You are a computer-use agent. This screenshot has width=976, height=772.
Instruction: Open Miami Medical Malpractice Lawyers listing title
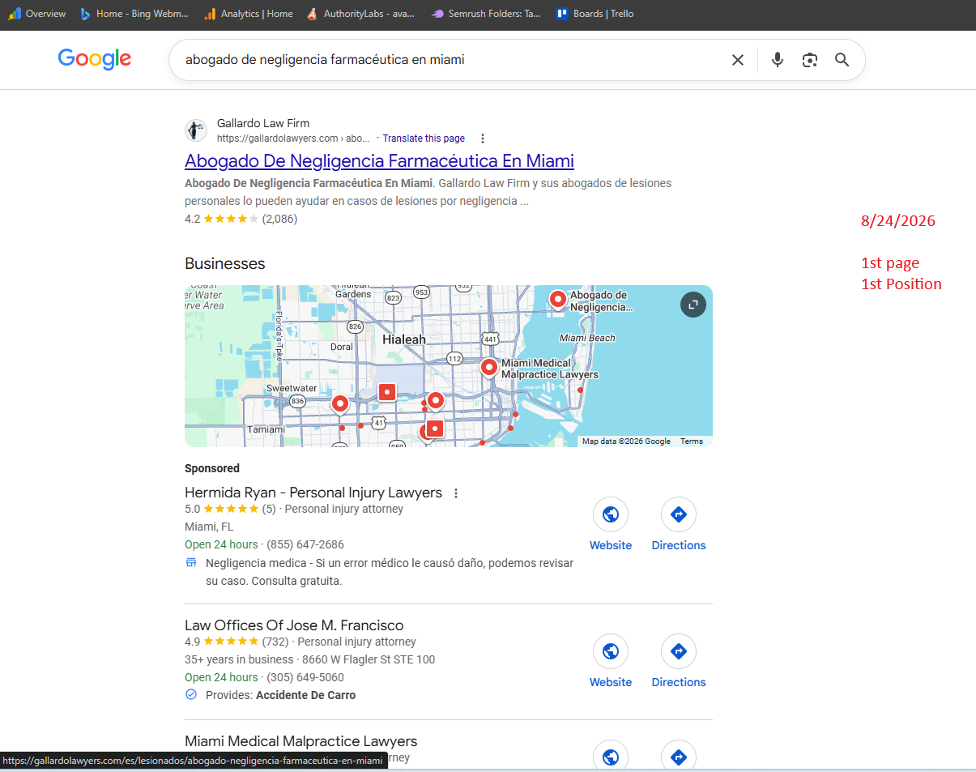coord(300,741)
